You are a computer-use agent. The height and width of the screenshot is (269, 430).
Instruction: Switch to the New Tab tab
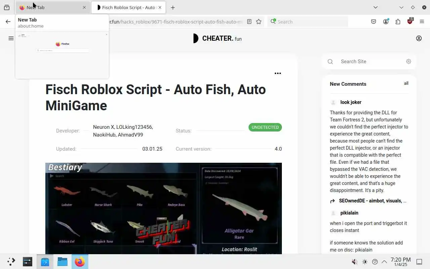(x=52, y=7)
